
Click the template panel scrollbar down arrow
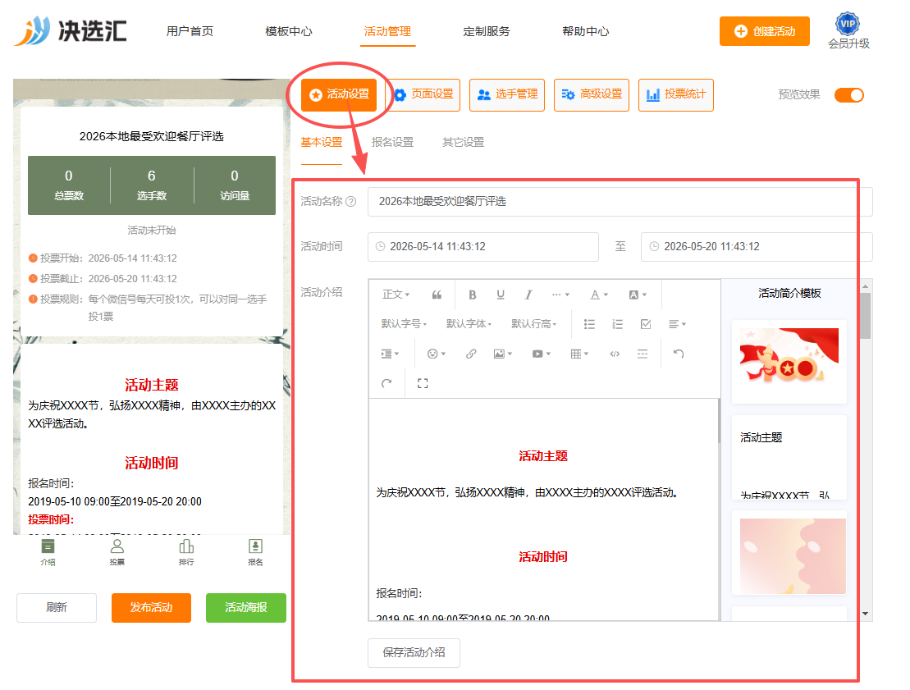866,614
